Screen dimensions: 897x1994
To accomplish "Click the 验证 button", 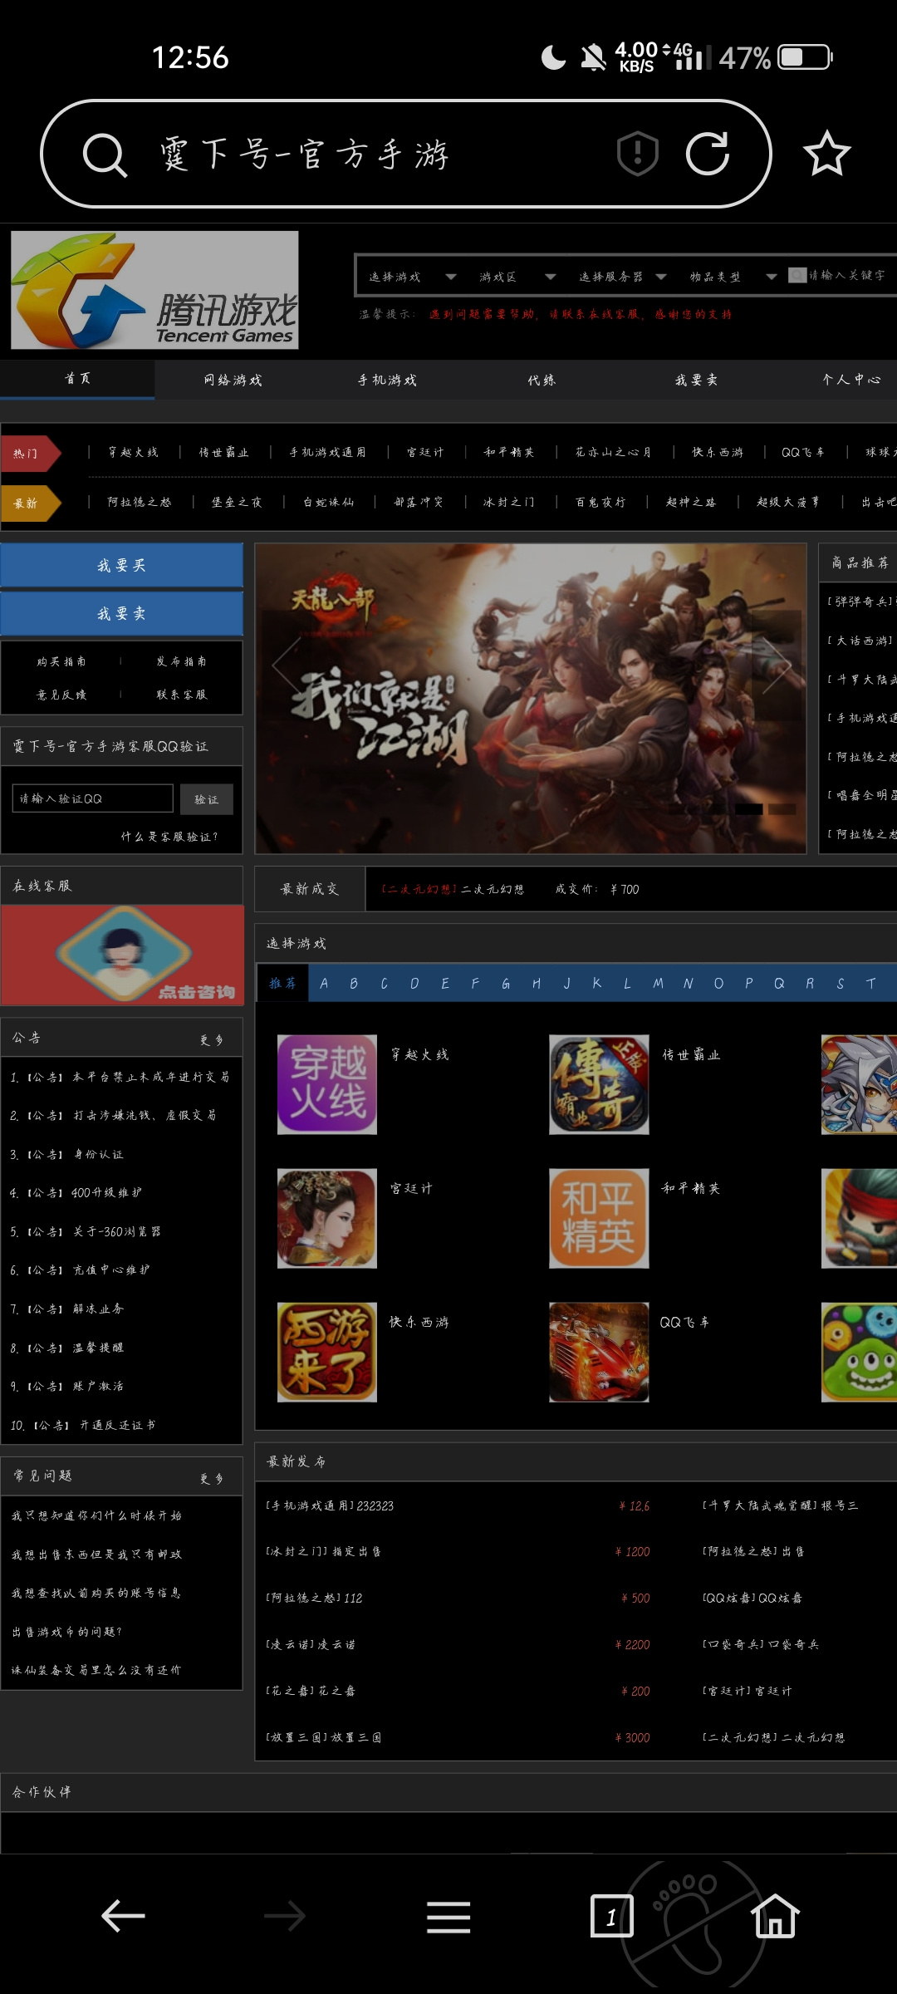I will tap(206, 799).
